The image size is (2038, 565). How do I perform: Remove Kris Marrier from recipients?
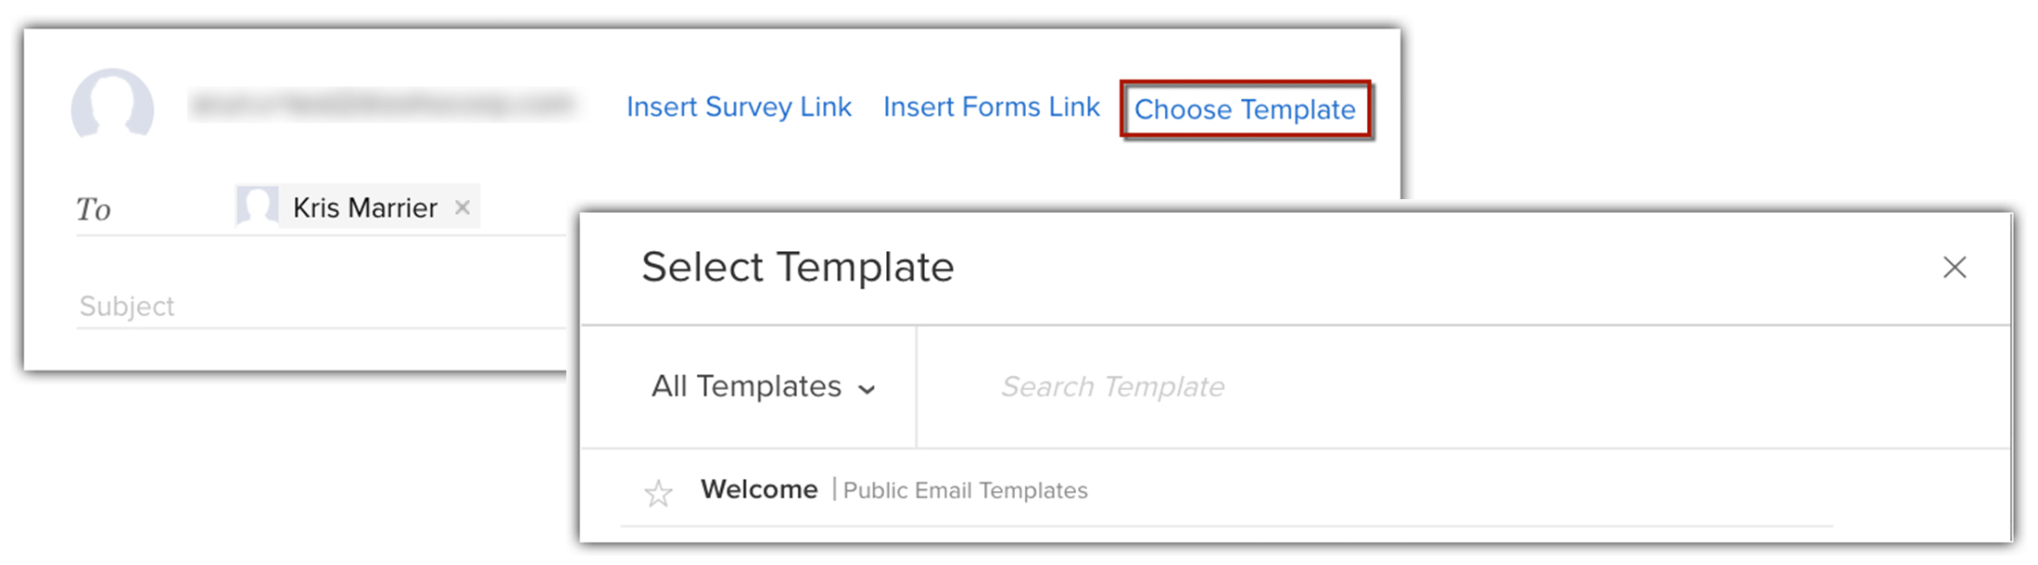click(x=462, y=207)
